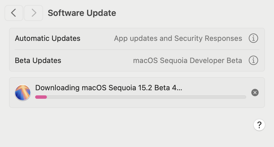This screenshot has height=147, width=274.
Task: Go forward using the right chevron button
Action: point(33,13)
